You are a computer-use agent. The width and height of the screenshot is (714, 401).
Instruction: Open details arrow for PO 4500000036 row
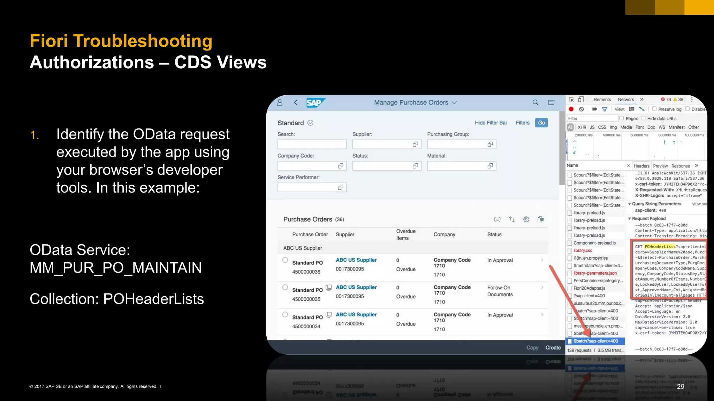(542, 260)
